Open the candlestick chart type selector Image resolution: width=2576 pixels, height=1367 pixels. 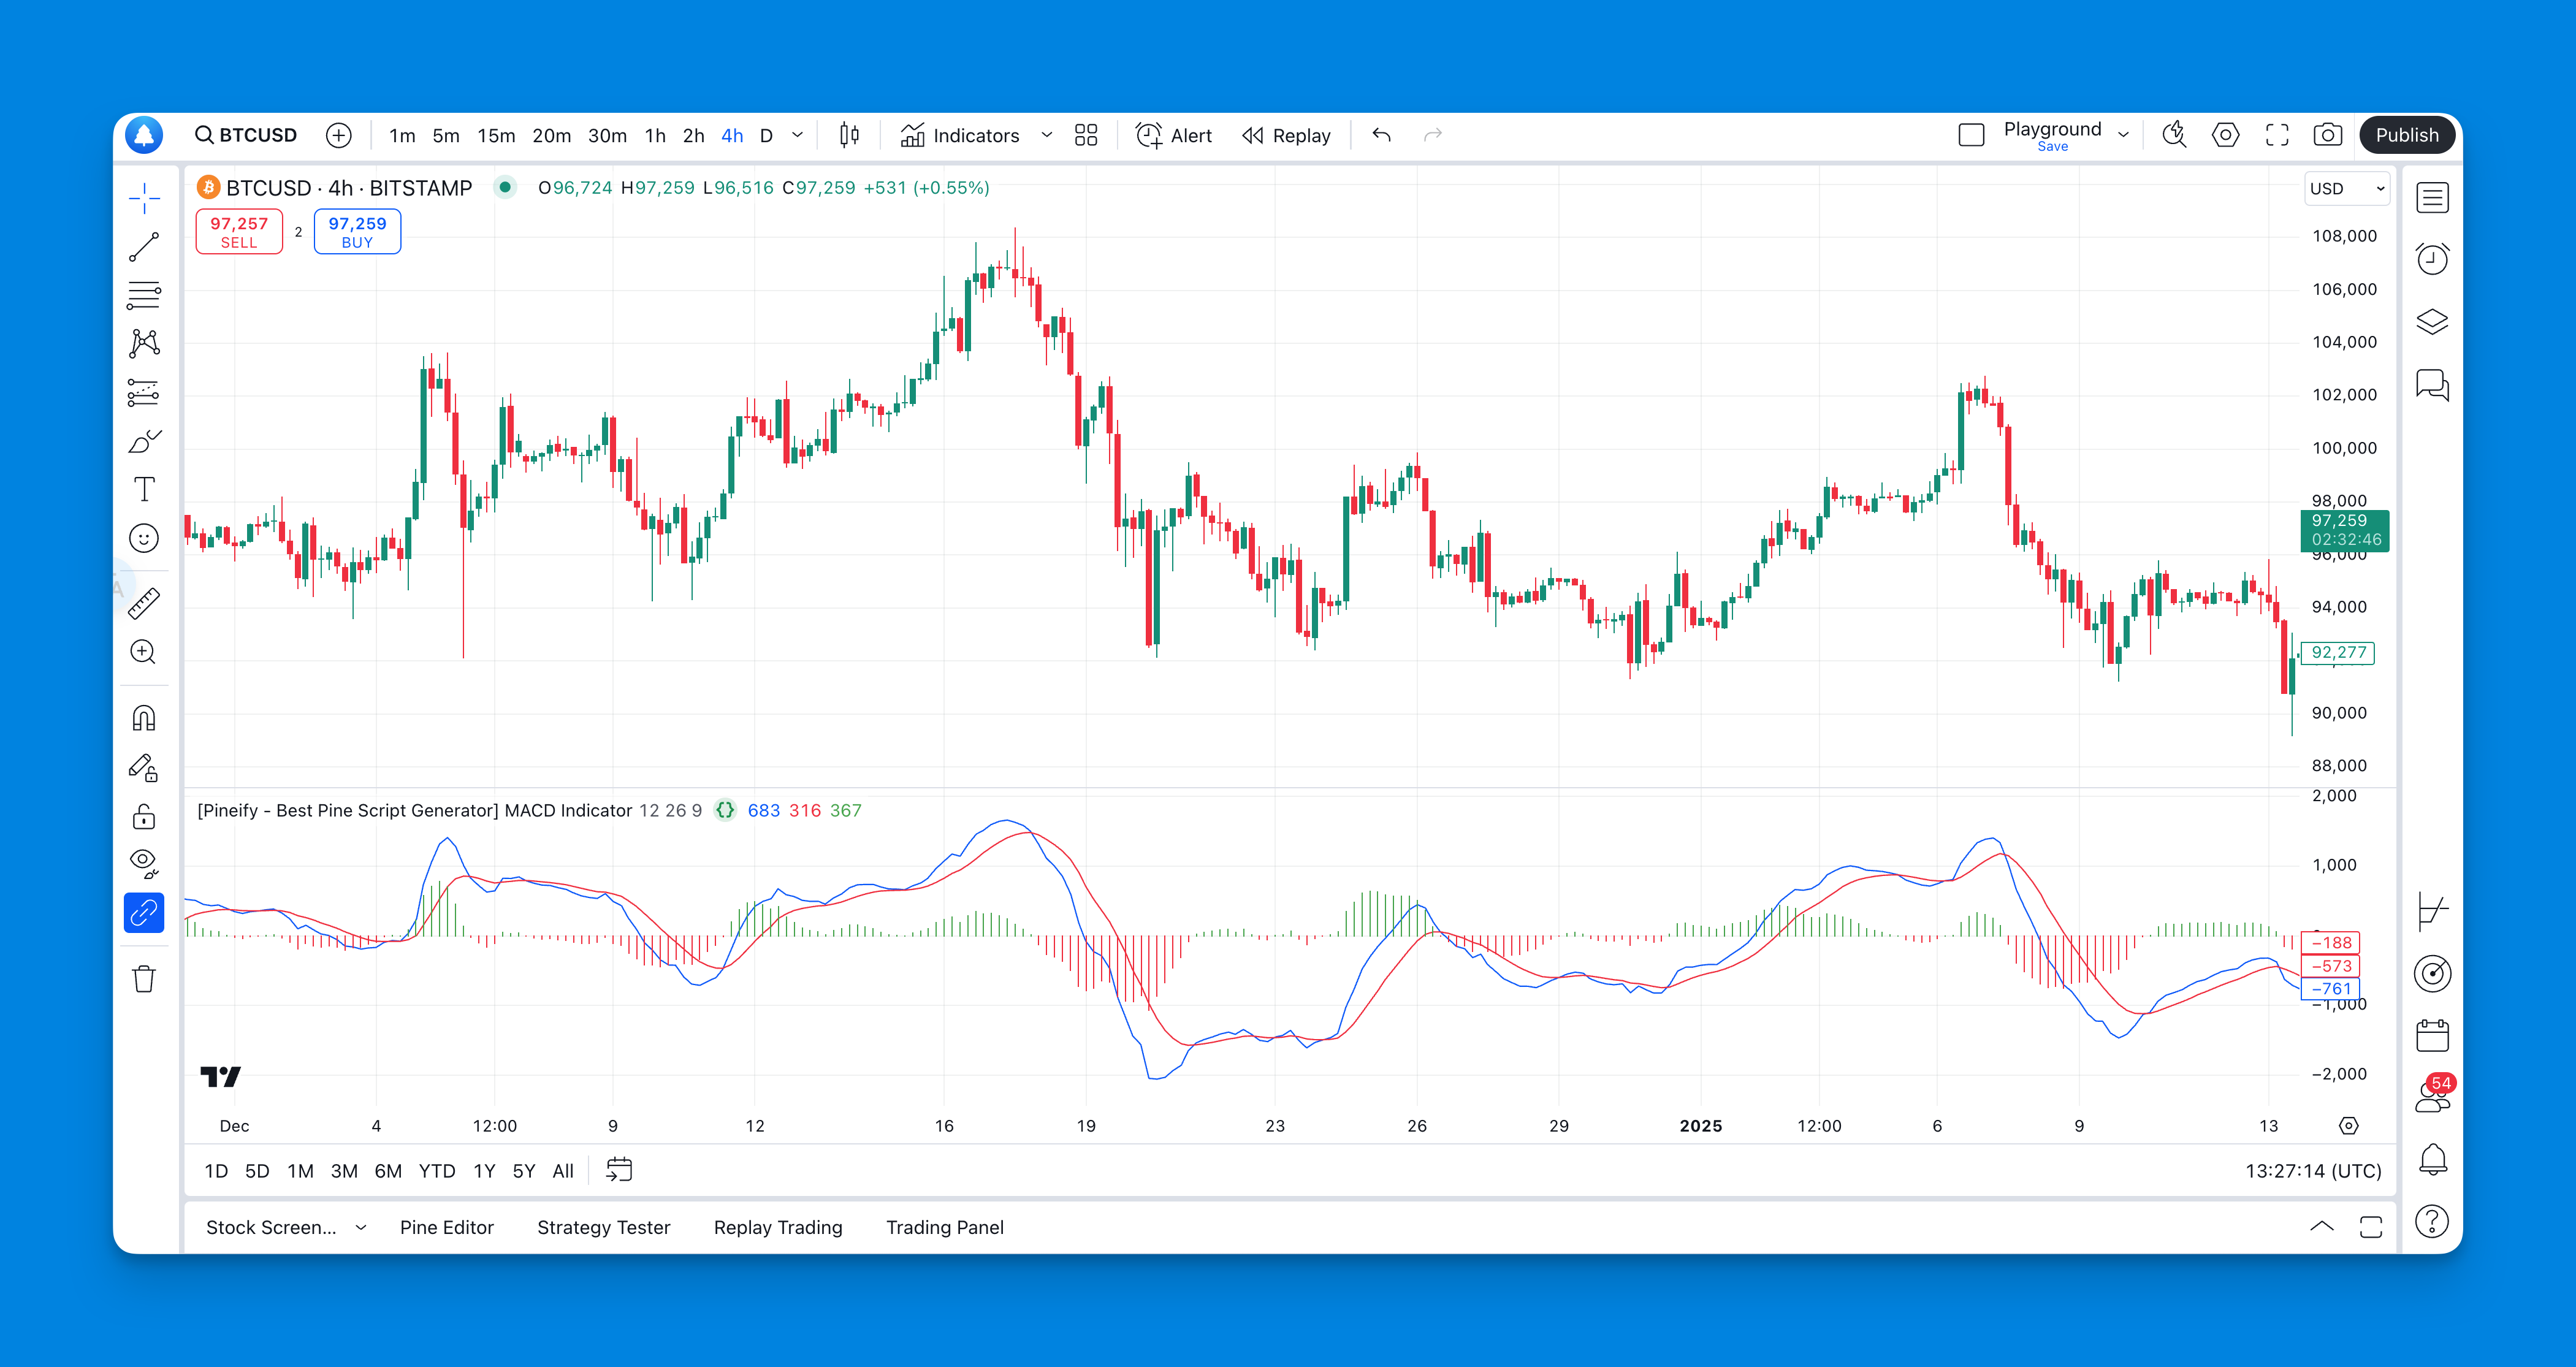click(x=849, y=135)
